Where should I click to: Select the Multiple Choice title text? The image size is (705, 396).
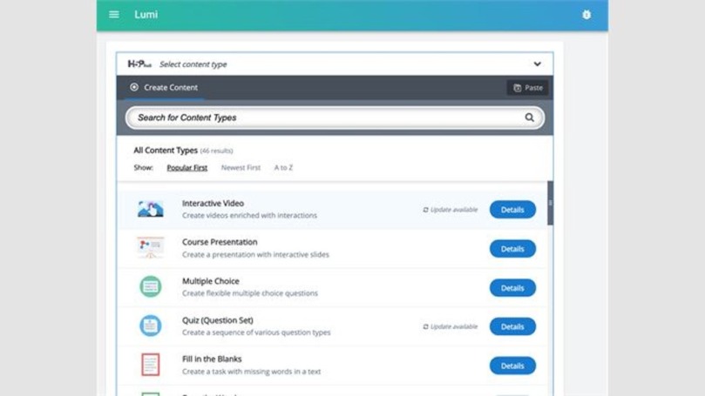click(x=210, y=281)
